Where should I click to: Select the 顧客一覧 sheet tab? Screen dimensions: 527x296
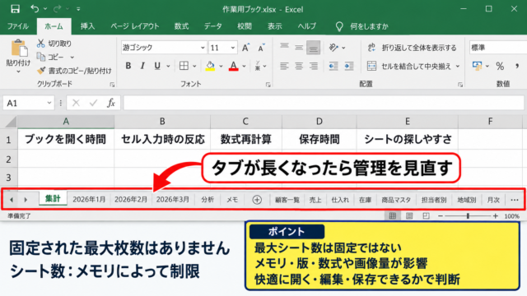coord(287,200)
